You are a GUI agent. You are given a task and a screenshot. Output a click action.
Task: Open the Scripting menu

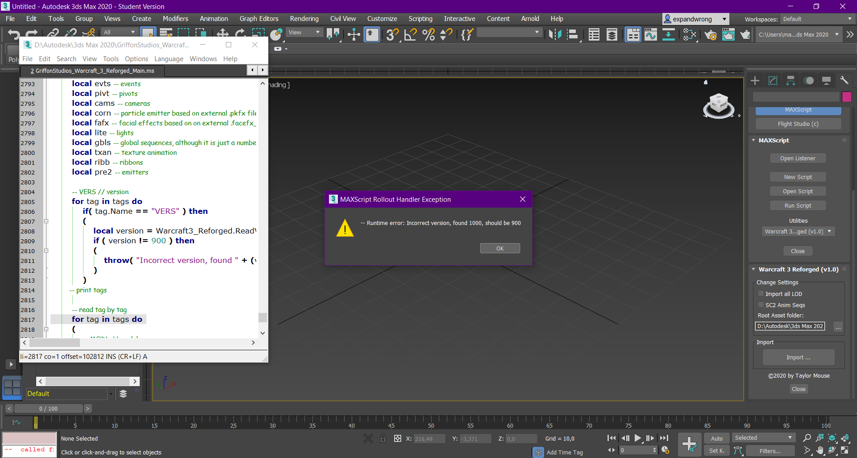tap(420, 19)
